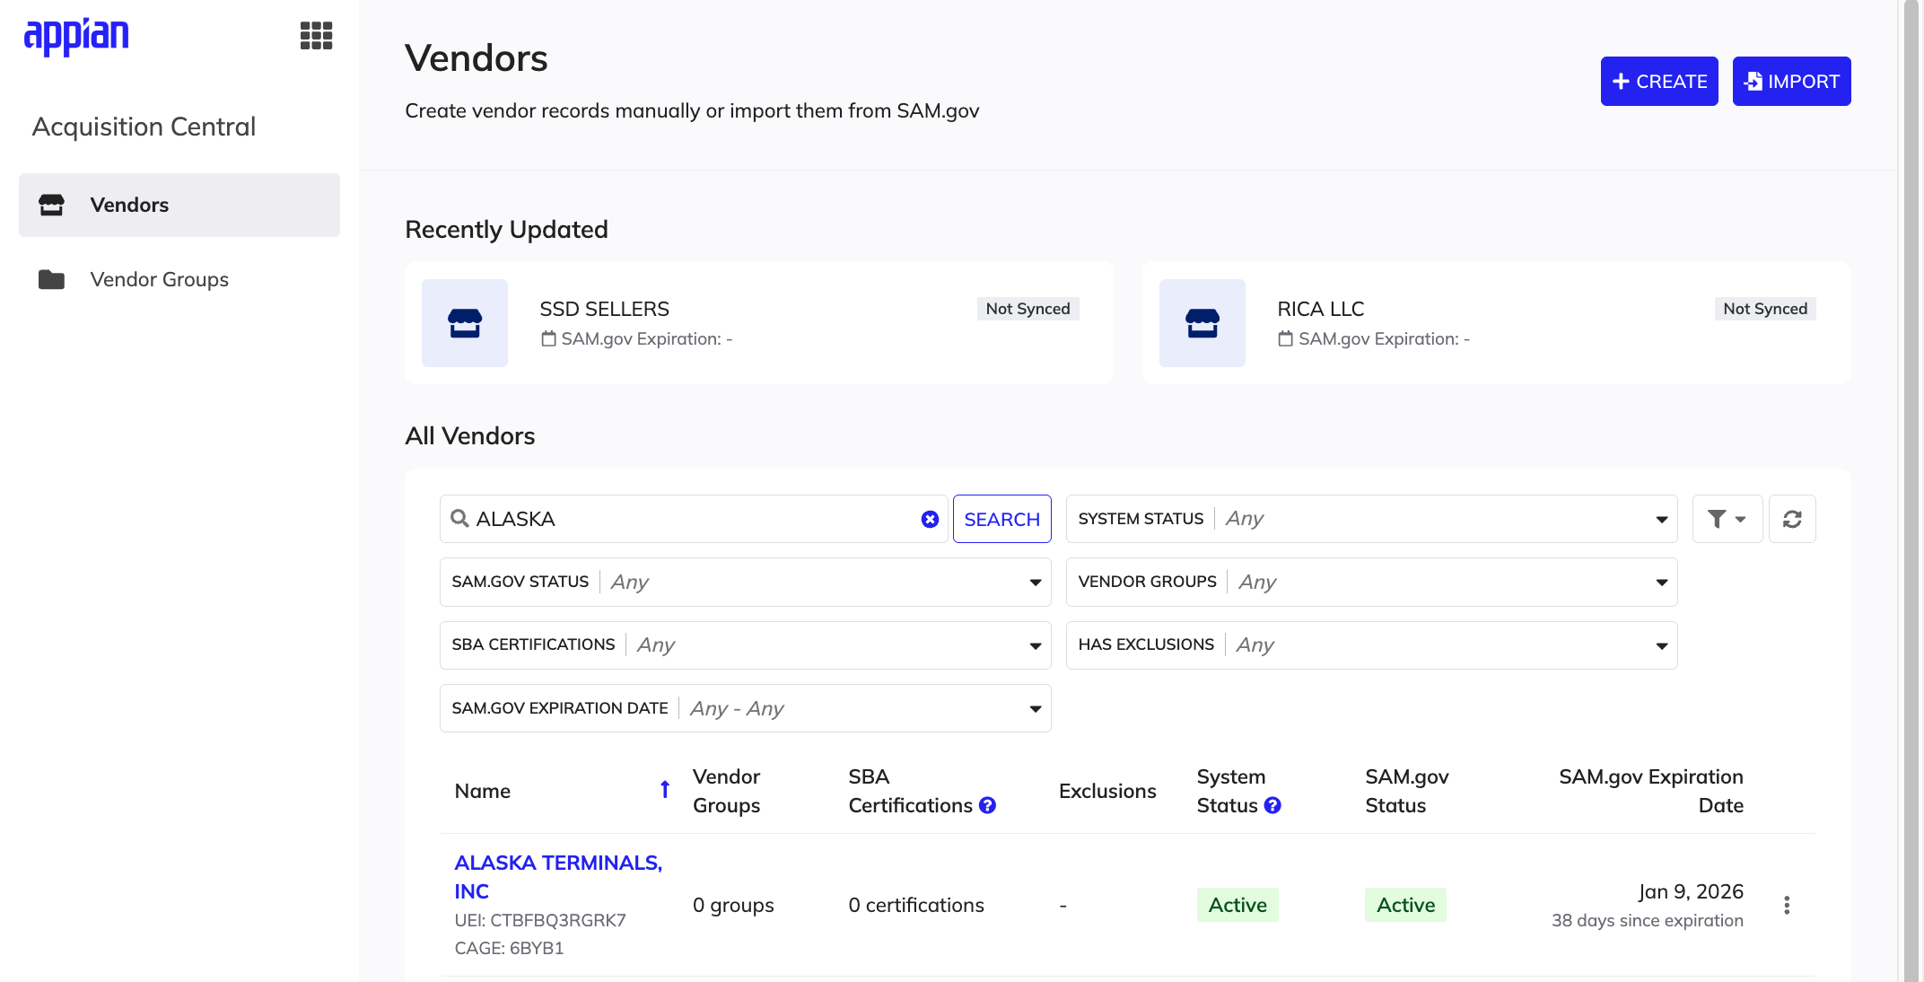Open the filter funnel options menu
Viewport: 1924px width, 982px height.
click(1727, 519)
